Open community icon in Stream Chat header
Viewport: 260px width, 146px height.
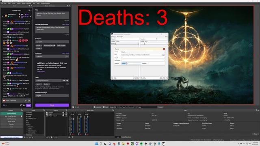[29, 10]
